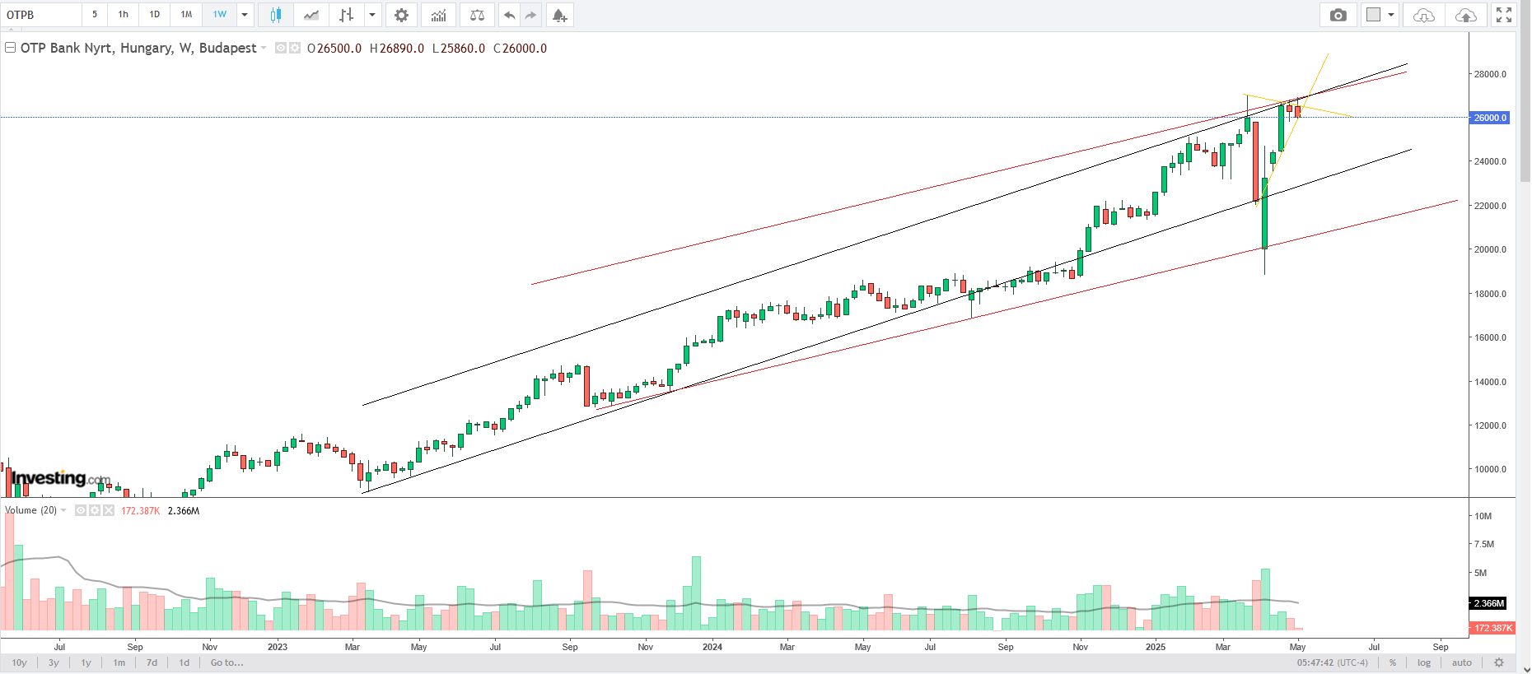Enter fullscreen mode
Screen dimensions: 1532x674
[1504, 15]
